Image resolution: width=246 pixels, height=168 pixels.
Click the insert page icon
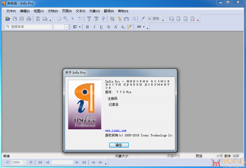[179, 19]
